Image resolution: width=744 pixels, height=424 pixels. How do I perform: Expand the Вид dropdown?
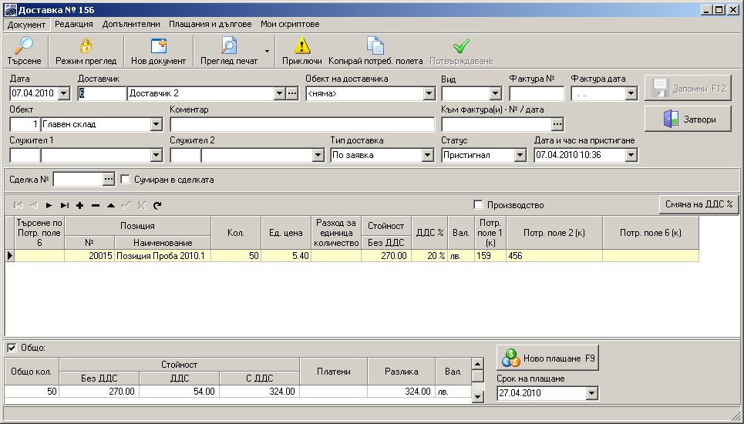pyautogui.click(x=496, y=93)
